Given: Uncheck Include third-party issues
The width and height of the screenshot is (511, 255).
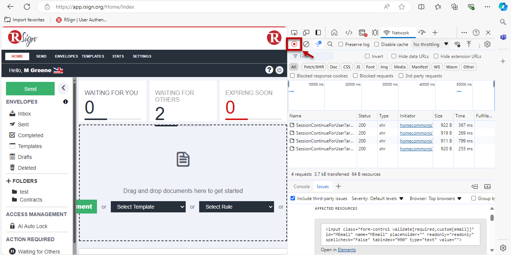Looking at the screenshot, I should coord(293,198).
